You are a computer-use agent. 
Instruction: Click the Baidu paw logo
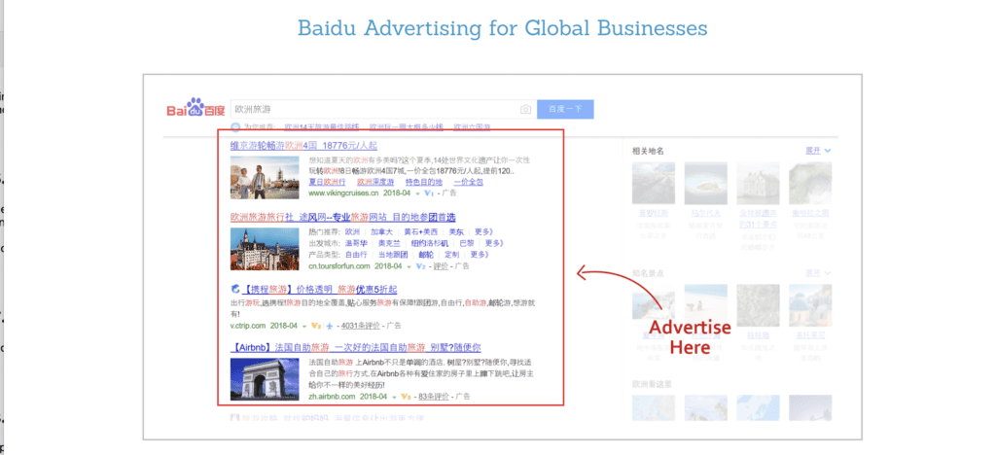[196, 109]
